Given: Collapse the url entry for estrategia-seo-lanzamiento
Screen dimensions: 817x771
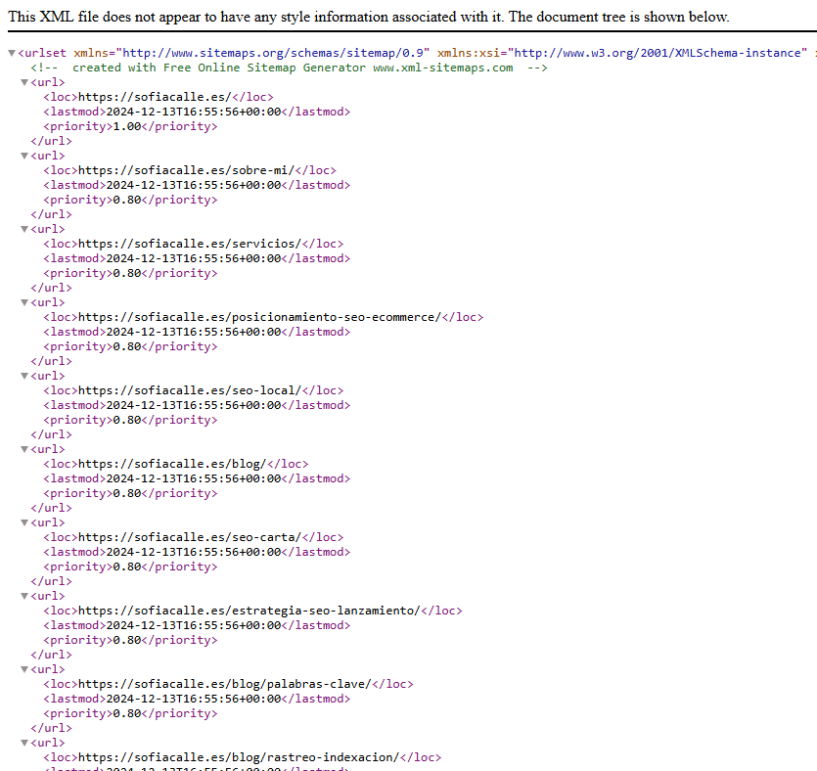Looking at the screenshot, I should tap(24, 596).
